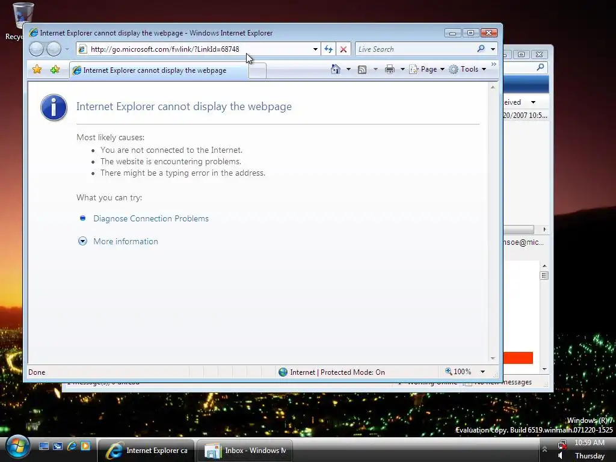Click the scroll up arrow of the webpage
This screenshot has width=616, height=462.
493,87
